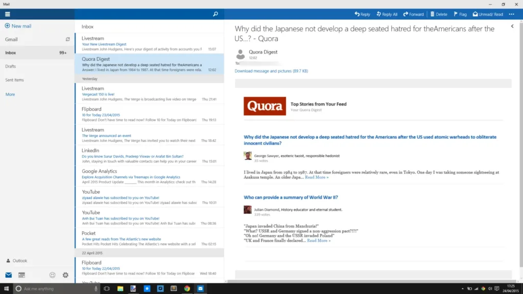Click Julian Diamond's avatar
Viewport: 523px width, 294px height.
click(x=248, y=210)
